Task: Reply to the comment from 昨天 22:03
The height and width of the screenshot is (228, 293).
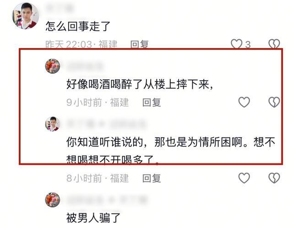Action: click(x=139, y=44)
